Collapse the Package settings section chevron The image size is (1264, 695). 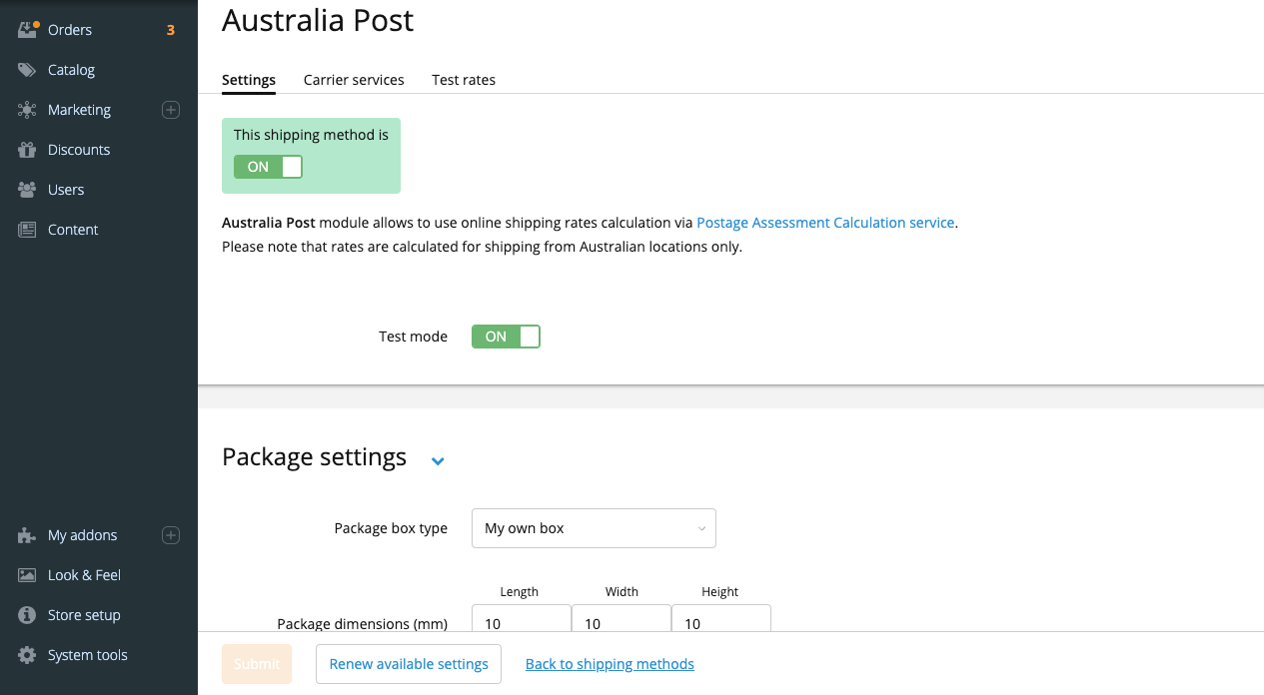437,460
